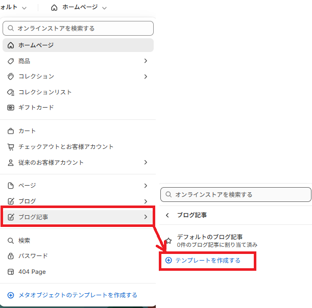
Task: Click the 商品 tag icon
Action: click(x=11, y=61)
